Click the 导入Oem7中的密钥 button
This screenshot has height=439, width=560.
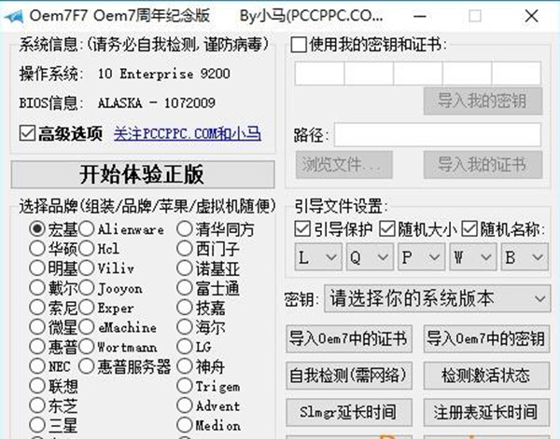click(x=486, y=338)
